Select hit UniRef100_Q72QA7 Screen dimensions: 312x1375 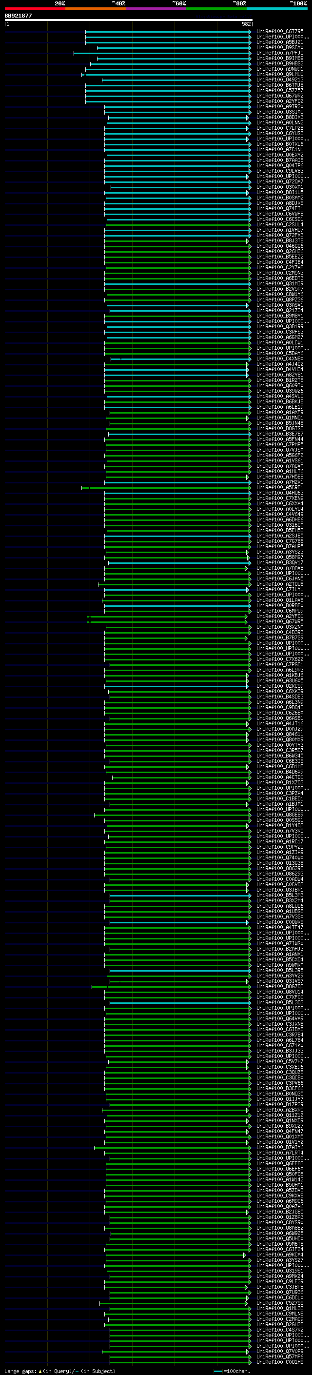pyautogui.click(x=279, y=181)
